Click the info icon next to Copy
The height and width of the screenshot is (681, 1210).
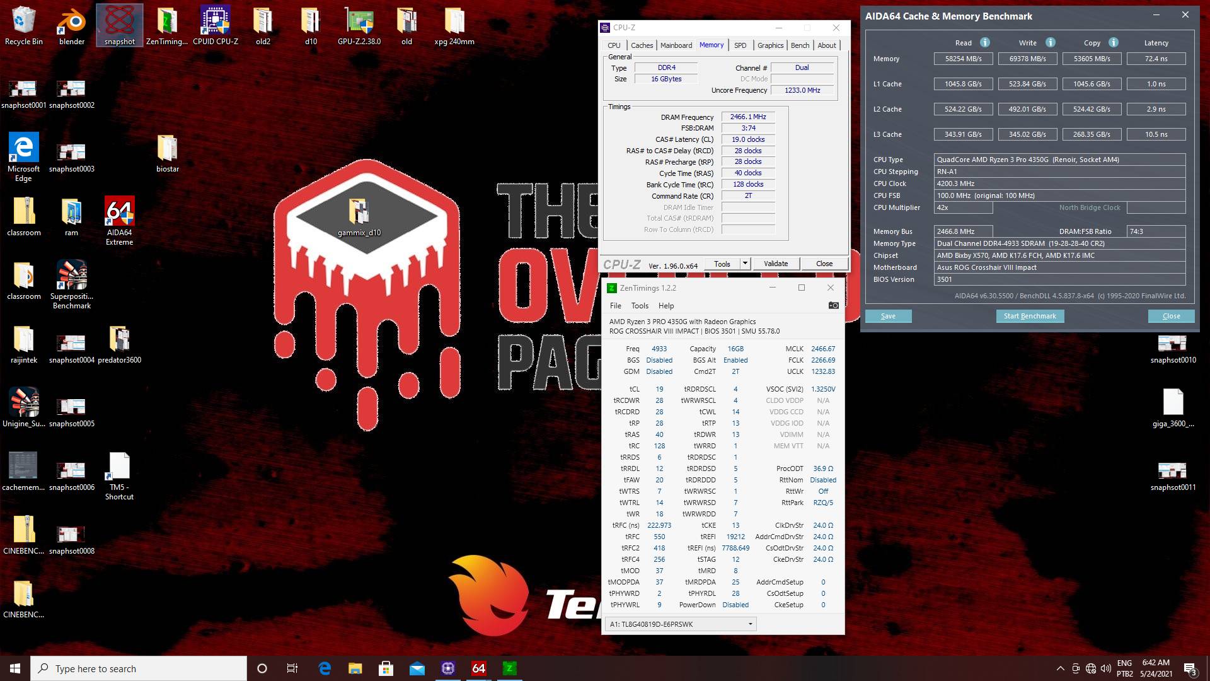click(x=1113, y=42)
